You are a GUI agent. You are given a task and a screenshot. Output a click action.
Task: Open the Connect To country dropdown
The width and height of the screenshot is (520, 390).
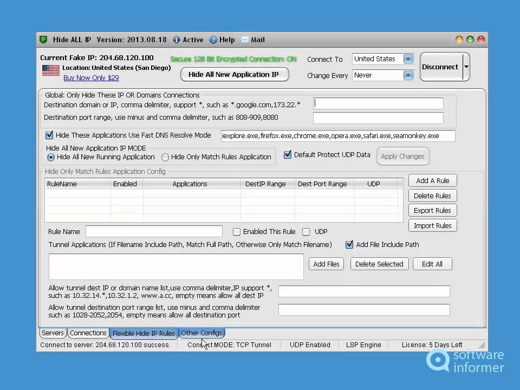408,59
